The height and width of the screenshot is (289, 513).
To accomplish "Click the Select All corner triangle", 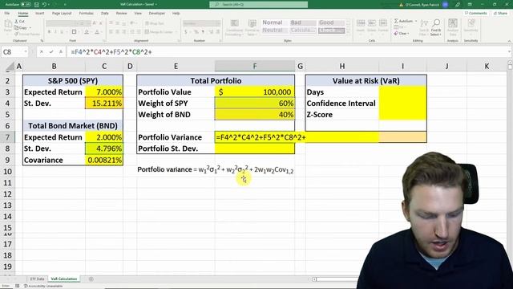I will 10,67.
